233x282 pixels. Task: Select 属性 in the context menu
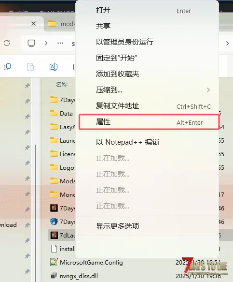point(149,122)
